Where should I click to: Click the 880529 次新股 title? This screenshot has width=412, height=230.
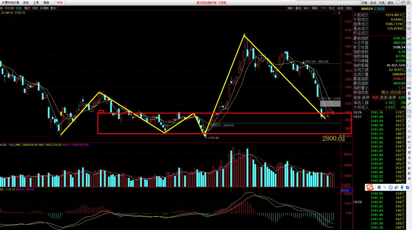pyautogui.click(x=373, y=9)
